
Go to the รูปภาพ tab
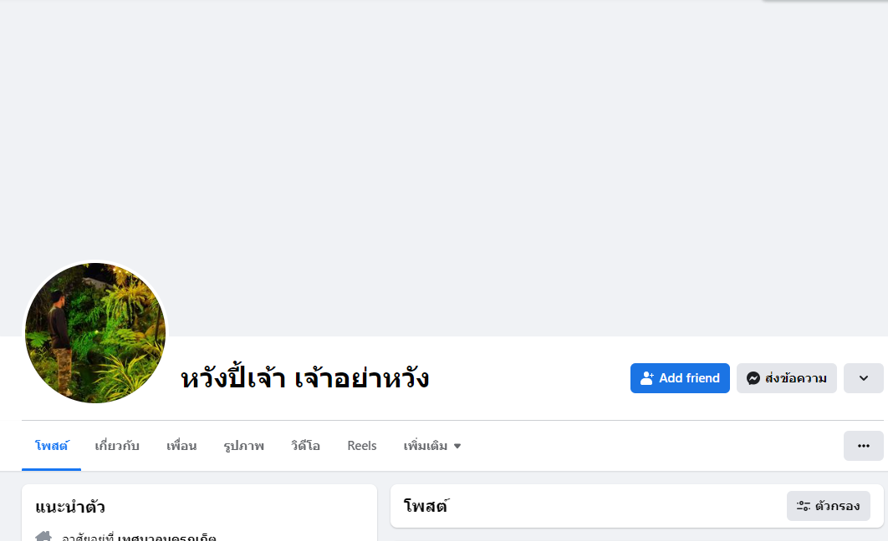(243, 446)
